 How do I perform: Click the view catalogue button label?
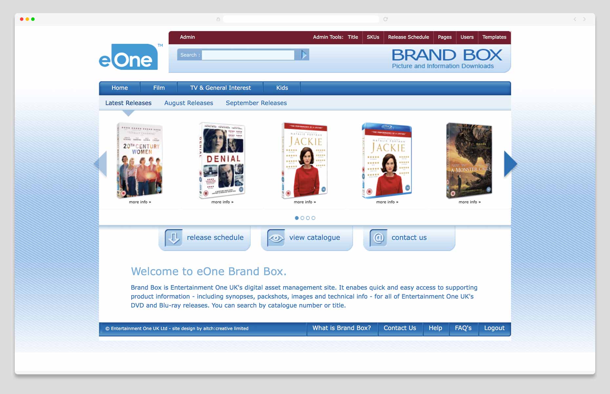click(315, 237)
